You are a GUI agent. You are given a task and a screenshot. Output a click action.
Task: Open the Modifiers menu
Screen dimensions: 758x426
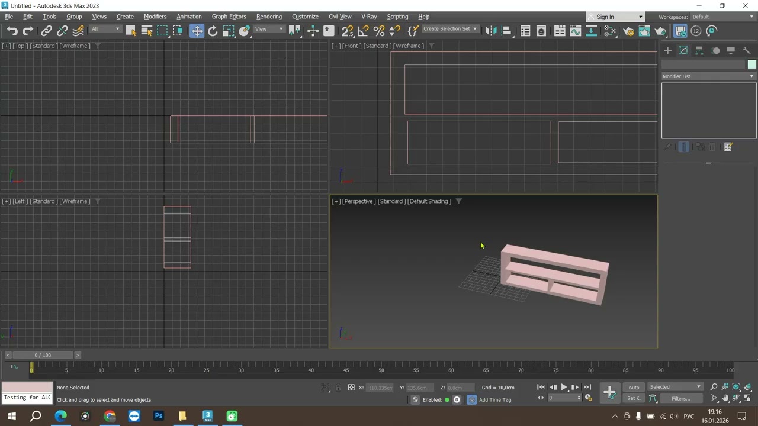click(x=155, y=17)
